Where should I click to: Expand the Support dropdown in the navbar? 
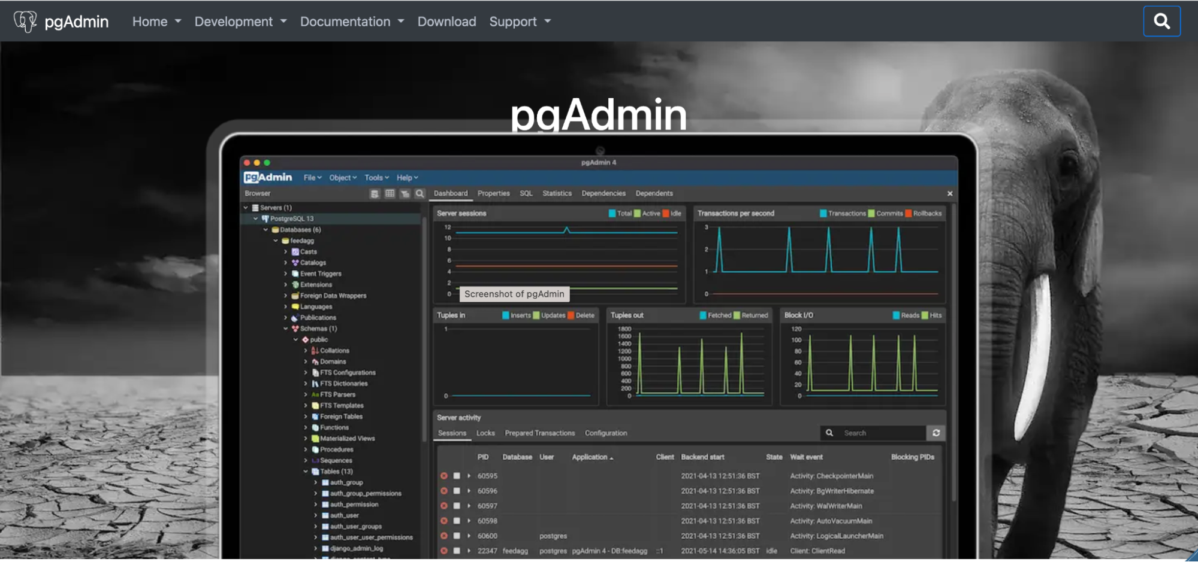click(520, 22)
